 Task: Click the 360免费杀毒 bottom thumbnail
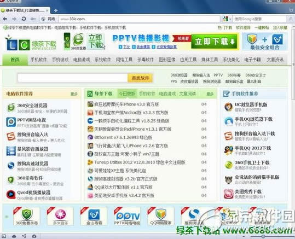[x=26, y=216]
